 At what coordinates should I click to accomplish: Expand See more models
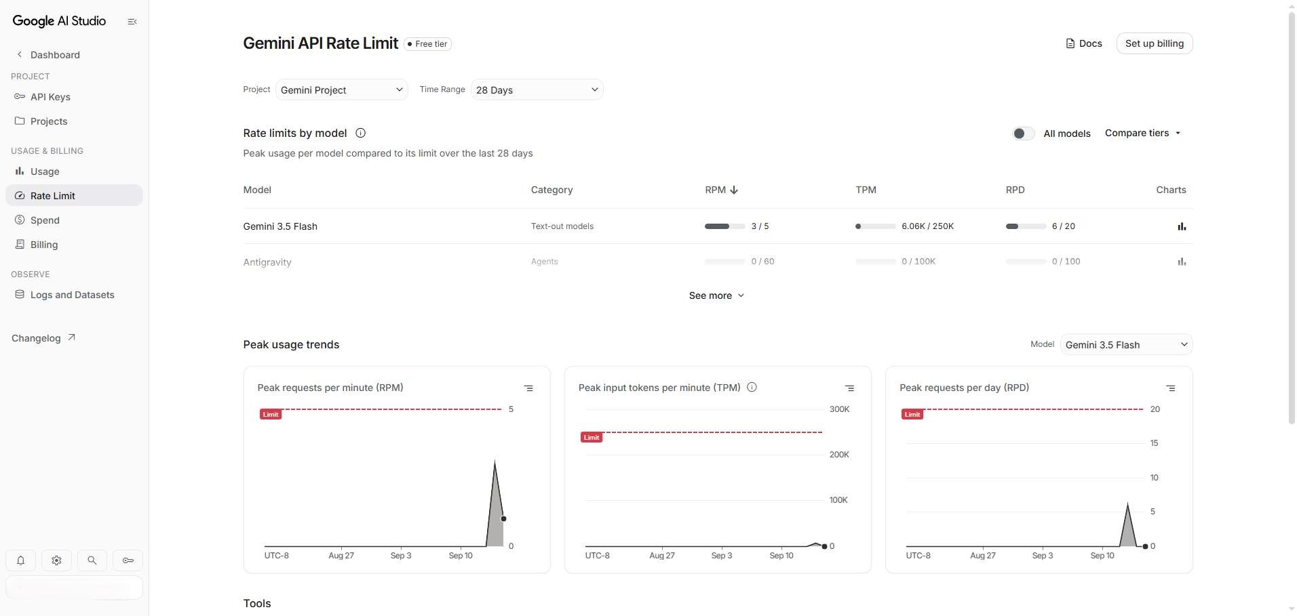(716, 295)
